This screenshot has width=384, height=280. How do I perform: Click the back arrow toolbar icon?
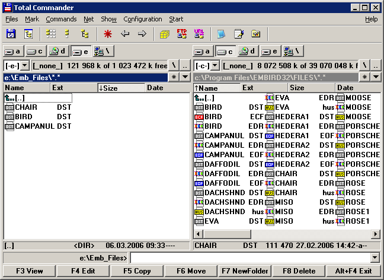click(x=125, y=34)
